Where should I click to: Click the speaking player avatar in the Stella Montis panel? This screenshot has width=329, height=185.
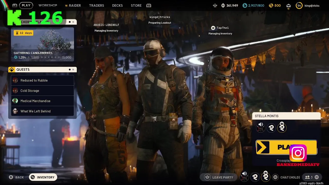pyautogui.click(x=261, y=127)
